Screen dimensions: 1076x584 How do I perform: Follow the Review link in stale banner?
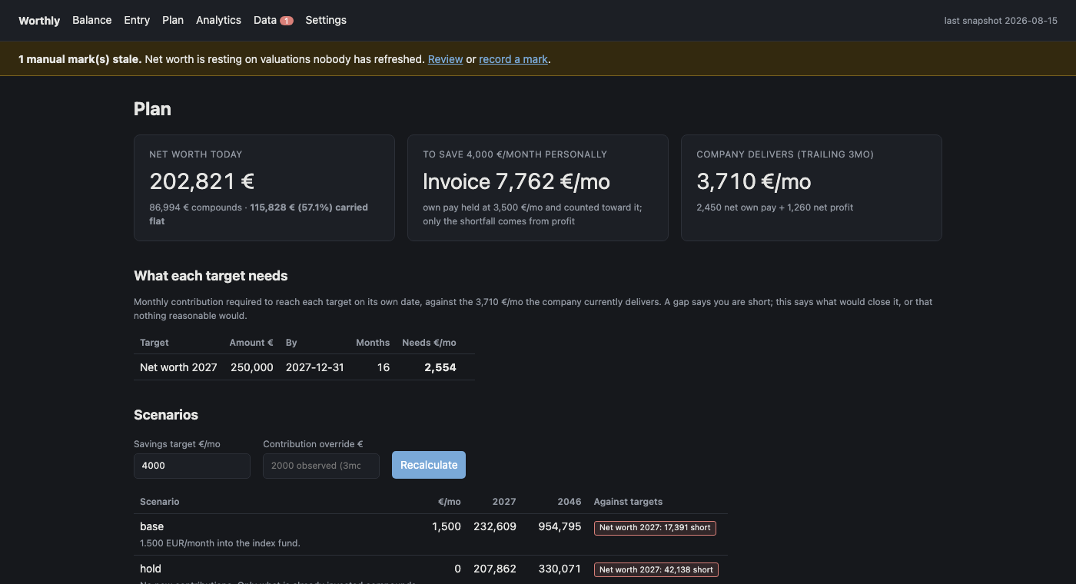(446, 59)
